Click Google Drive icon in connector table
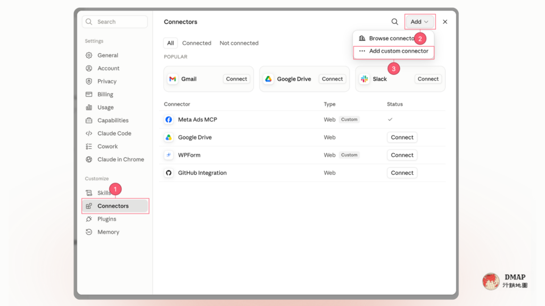 [169, 138]
